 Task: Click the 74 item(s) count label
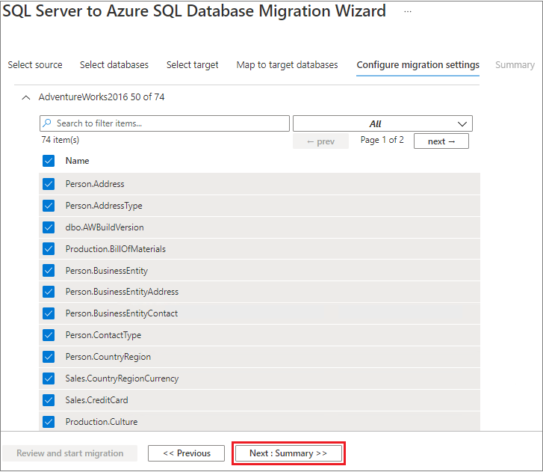pos(60,140)
